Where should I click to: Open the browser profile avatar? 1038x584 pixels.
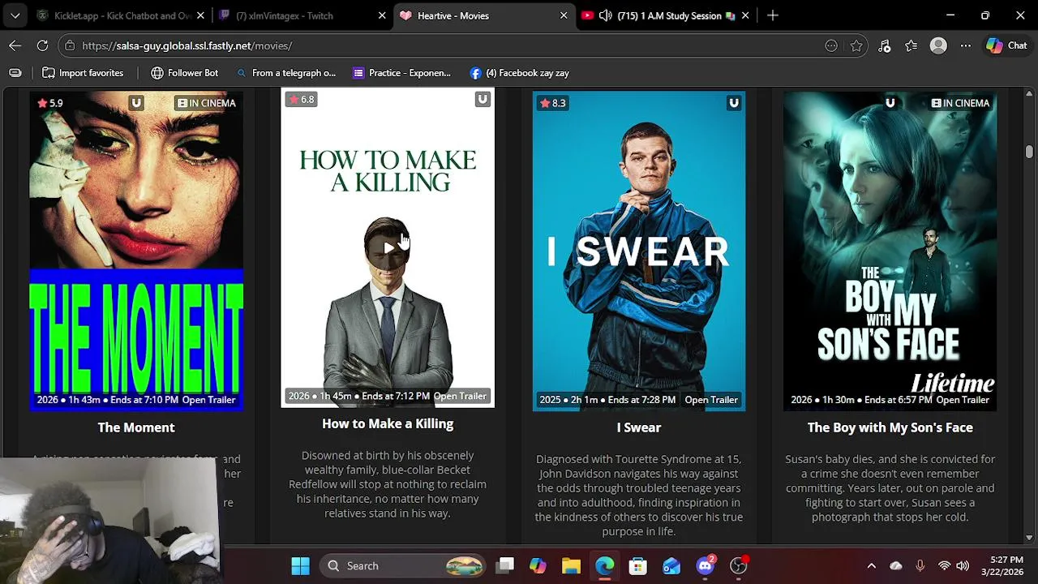[x=938, y=46]
